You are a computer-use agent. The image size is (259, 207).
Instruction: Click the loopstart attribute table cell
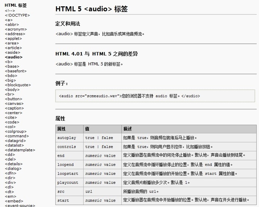click(x=70, y=173)
